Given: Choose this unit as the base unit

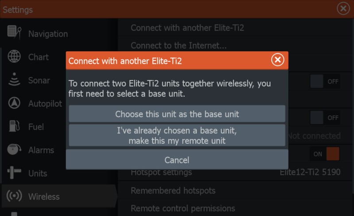Looking at the screenshot, I should [x=177, y=114].
